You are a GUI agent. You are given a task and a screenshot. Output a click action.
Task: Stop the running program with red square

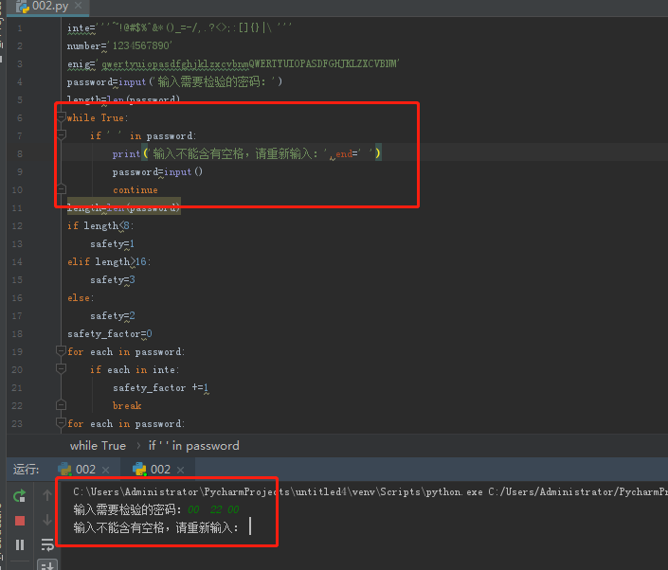click(19, 520)
